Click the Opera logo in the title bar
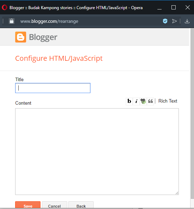194x209 pixels. (x=5, y=7)
